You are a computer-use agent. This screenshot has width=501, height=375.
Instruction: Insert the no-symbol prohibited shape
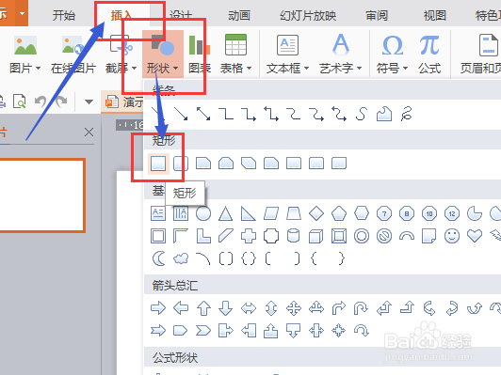(384, 236)
